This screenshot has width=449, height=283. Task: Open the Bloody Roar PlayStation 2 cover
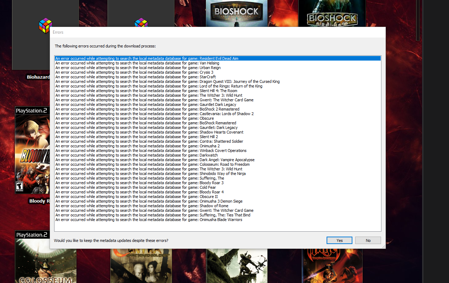[x=32, y=150]
